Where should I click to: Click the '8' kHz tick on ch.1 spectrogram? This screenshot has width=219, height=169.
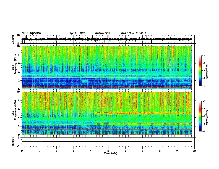click(19, 55)
